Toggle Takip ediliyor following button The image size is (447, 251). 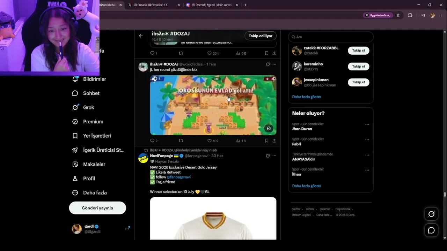pyautogui.click(x=261, y=36)
